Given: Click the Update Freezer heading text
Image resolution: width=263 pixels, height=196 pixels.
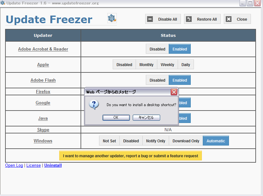Looking at the screenshot, I should pyautogui.click(x=49, y=20).
